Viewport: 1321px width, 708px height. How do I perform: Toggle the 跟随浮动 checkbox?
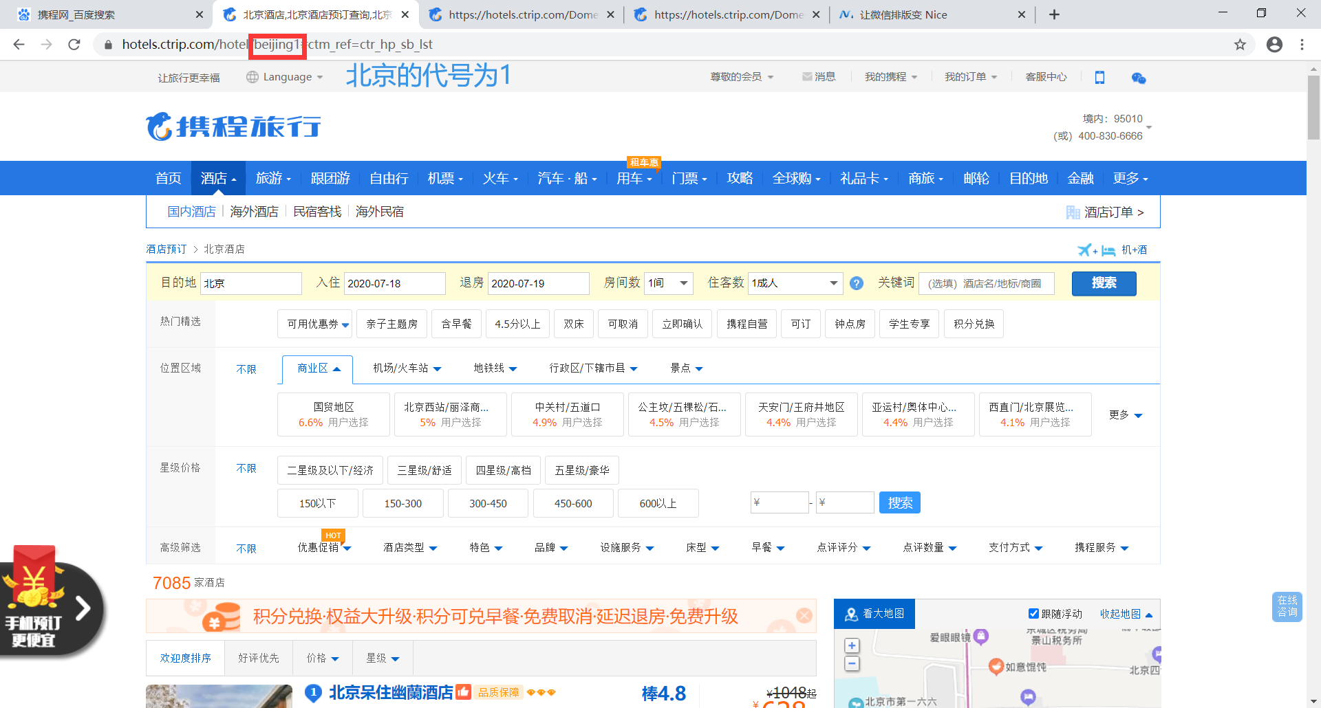[x=1033, y=613]
